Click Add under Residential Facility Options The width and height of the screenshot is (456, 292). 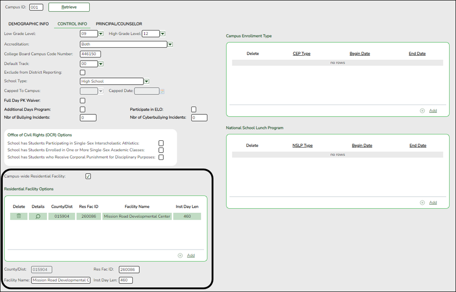tap(190, 255)
